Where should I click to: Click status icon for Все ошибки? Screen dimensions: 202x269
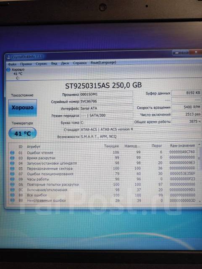pyautogui.click(x=12, y=195)
